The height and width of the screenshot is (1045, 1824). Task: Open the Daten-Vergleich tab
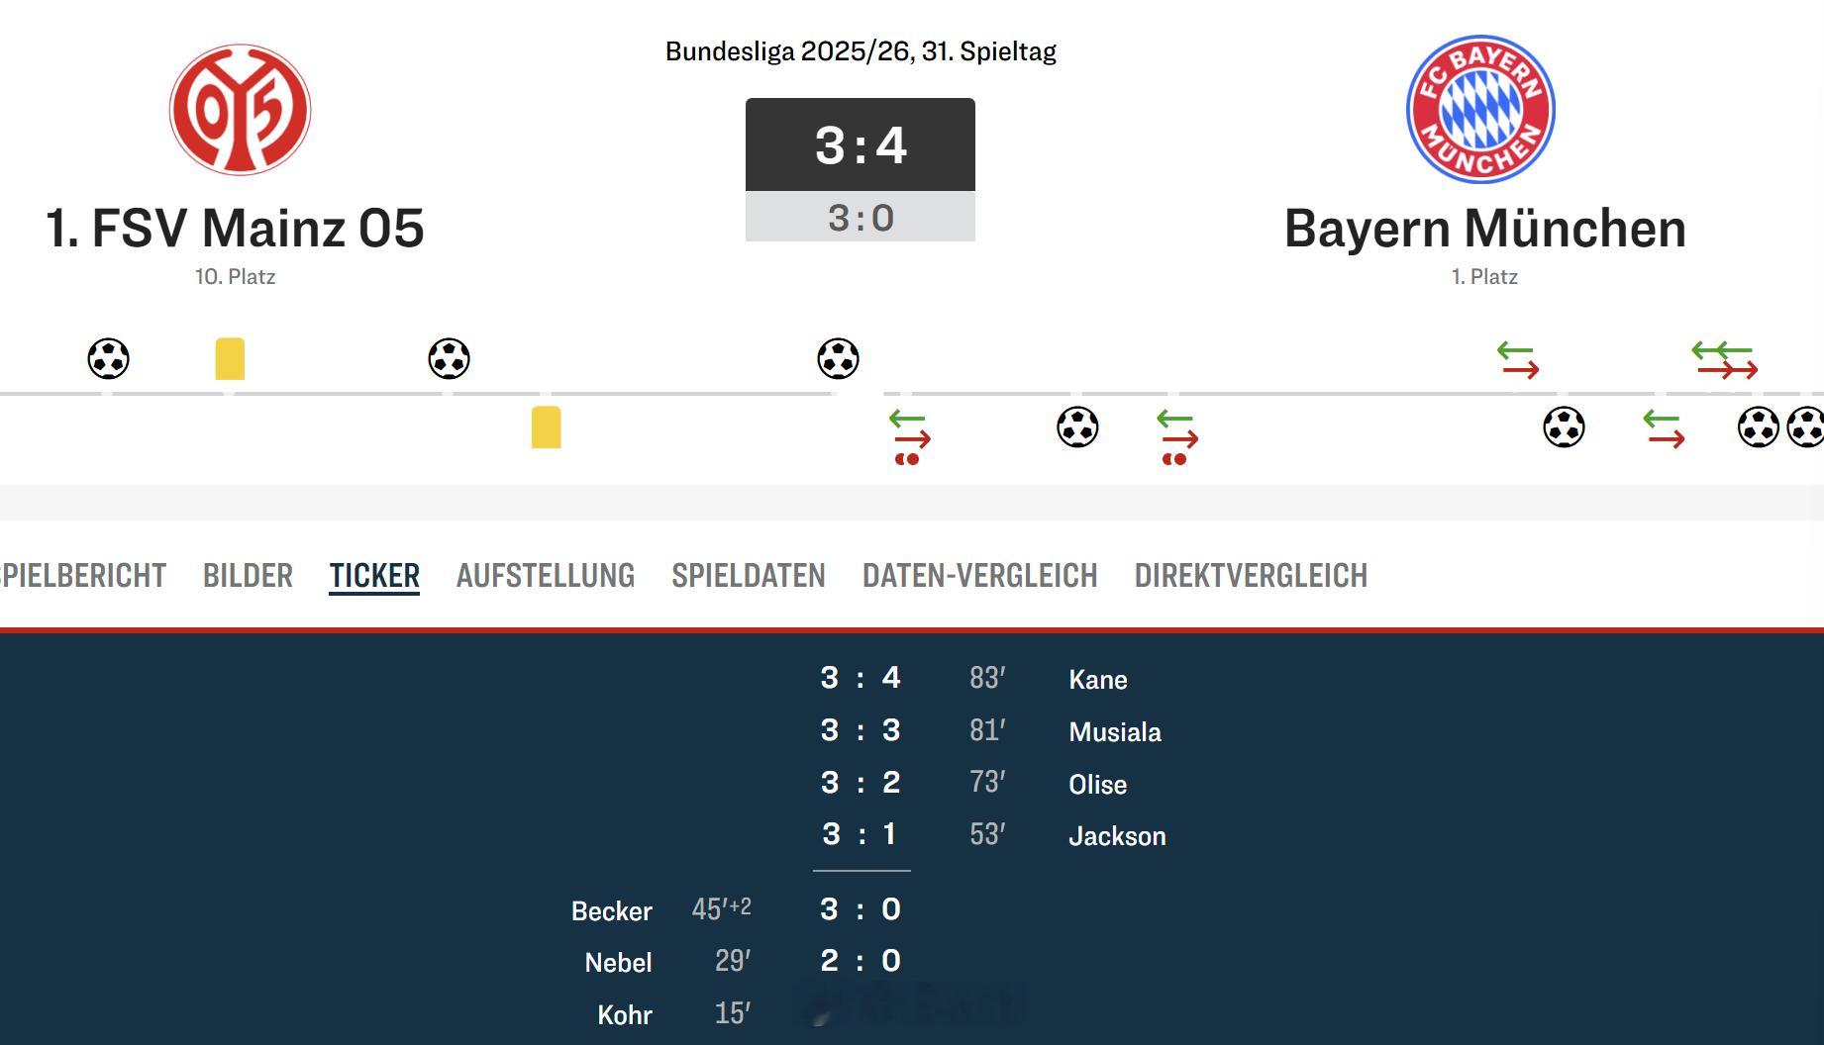(979, 576)
